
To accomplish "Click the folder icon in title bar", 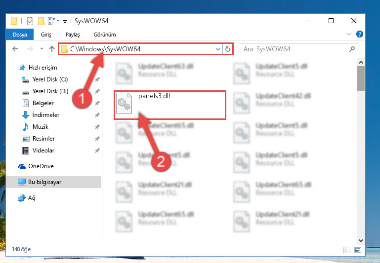I will tap(14, 21).
